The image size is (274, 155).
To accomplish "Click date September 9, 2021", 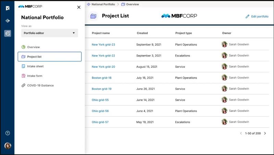I will [x=149, y=44].
